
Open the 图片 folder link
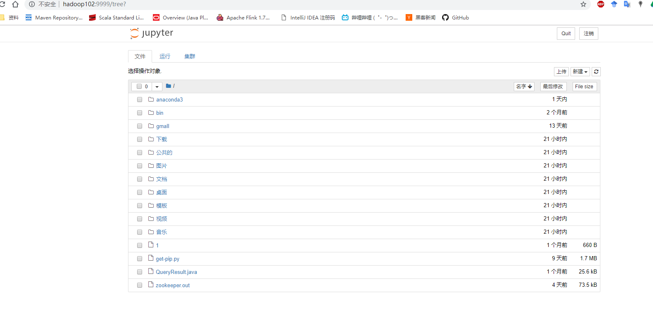point(162,166)
